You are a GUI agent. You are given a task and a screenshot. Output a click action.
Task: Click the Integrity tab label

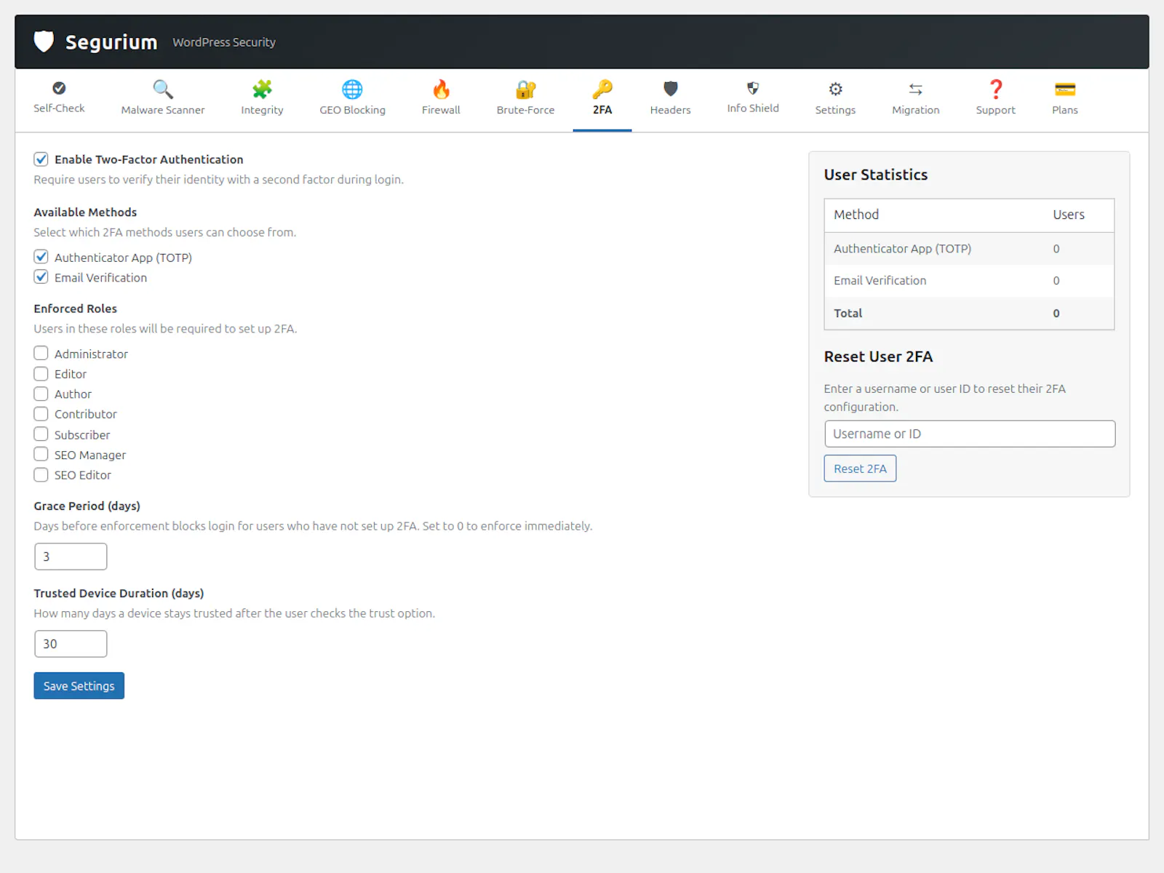click(x=262, y=110)
